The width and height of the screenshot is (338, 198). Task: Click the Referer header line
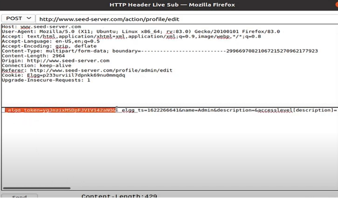tap(87, 71)
